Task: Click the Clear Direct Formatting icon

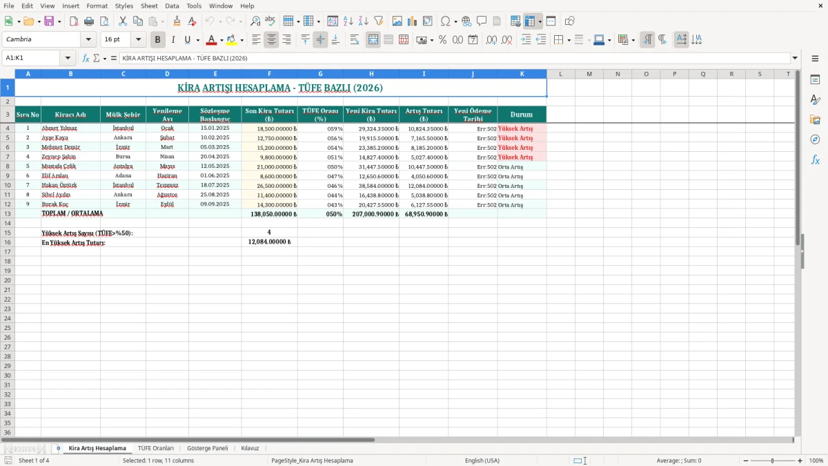Action: 192,21
